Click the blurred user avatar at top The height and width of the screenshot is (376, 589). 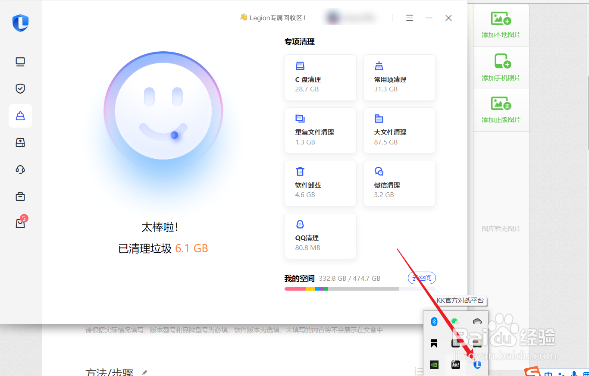pyautogui.click(x=332, y=17)
